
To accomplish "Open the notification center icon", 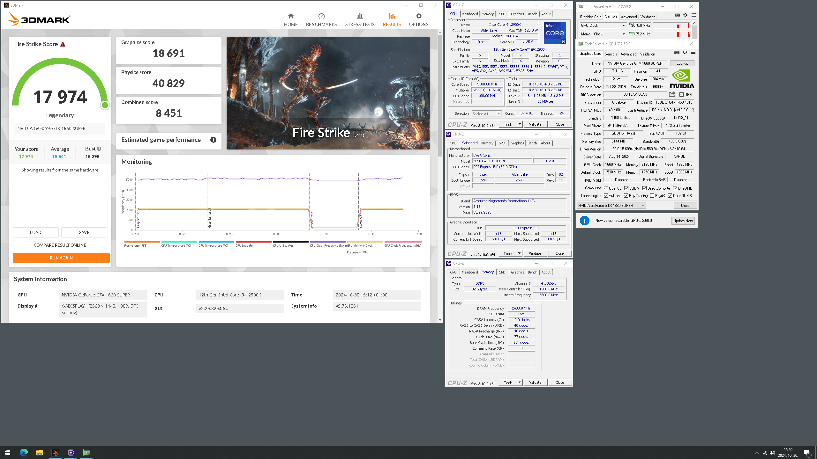I will click(807, 453).
